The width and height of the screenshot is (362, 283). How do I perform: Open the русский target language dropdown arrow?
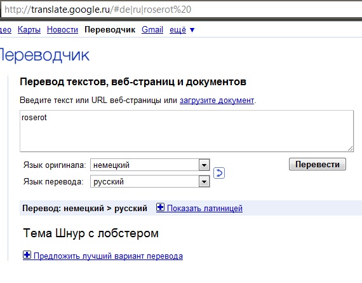click(204, 181)
